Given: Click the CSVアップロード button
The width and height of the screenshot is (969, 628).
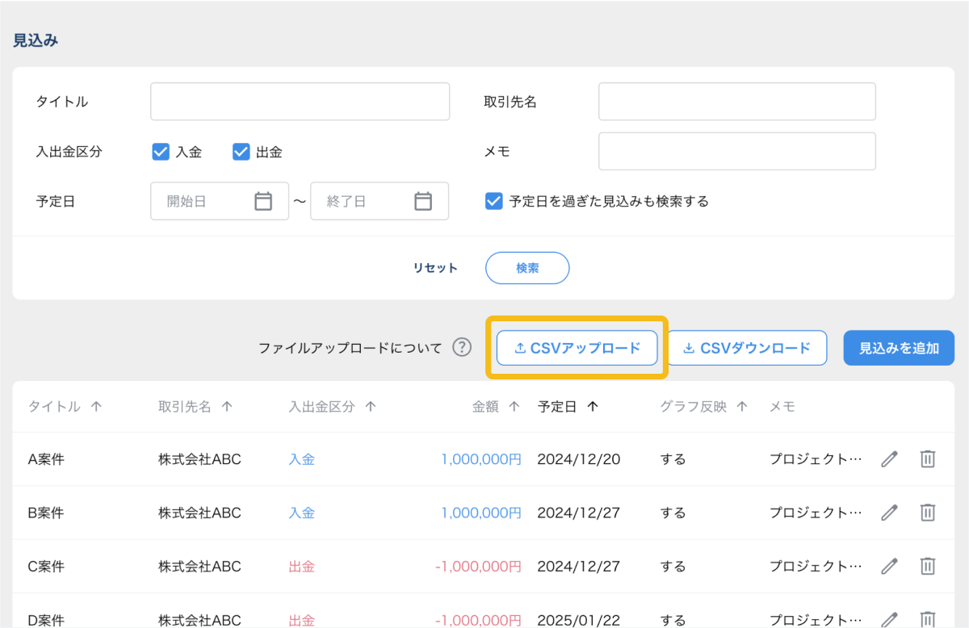Looking at the screenshot, I should tap(577, 348).
